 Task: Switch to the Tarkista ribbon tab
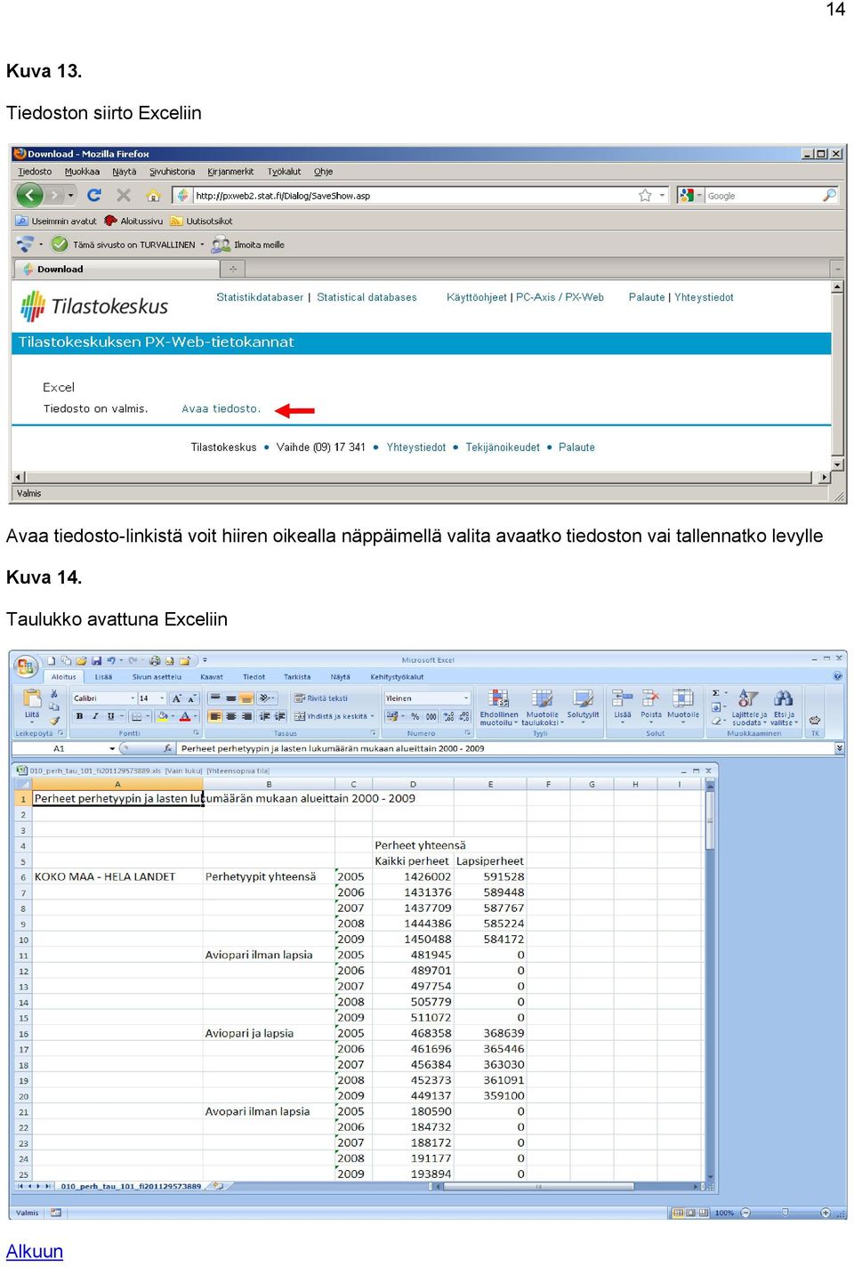pos(297,677)
